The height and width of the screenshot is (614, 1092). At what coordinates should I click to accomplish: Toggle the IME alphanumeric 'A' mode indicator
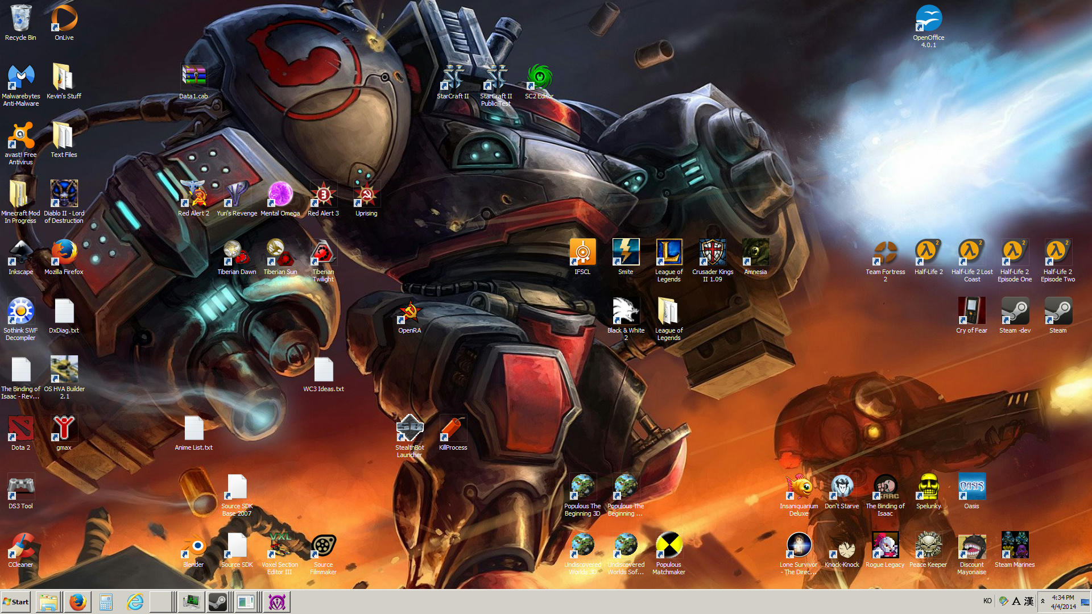coord(1016,601)
